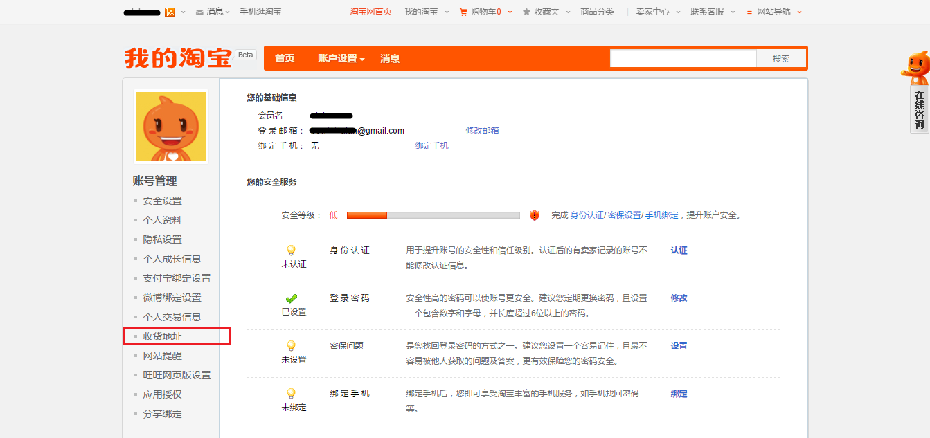Click the blue 手机绑定 link

tap(662, 215)
